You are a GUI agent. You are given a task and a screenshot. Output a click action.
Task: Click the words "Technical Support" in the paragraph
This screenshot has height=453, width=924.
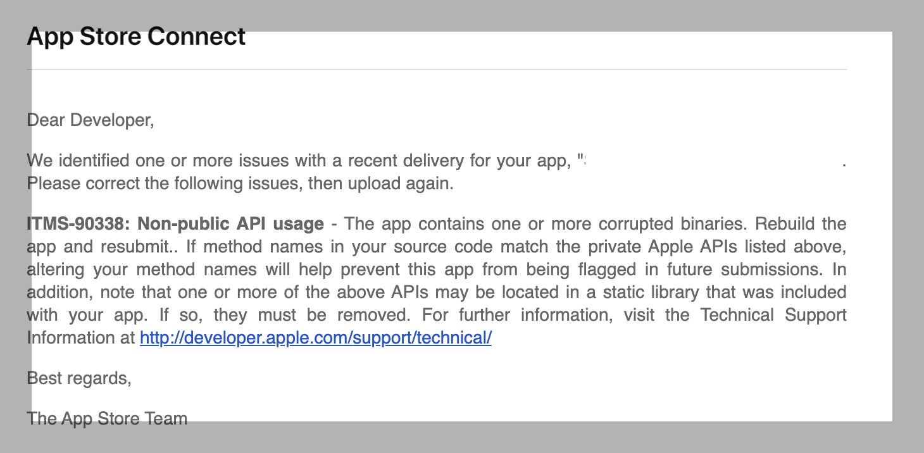(x=773, y=315)
